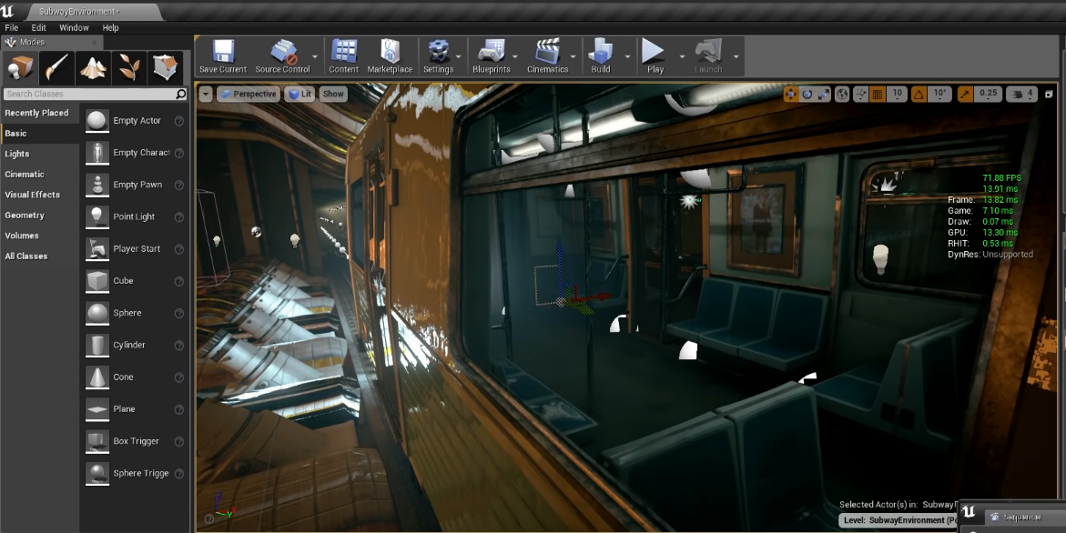Click the Show button in the viewport
The image size is (1066, 533).
click(x=333, y=94)
